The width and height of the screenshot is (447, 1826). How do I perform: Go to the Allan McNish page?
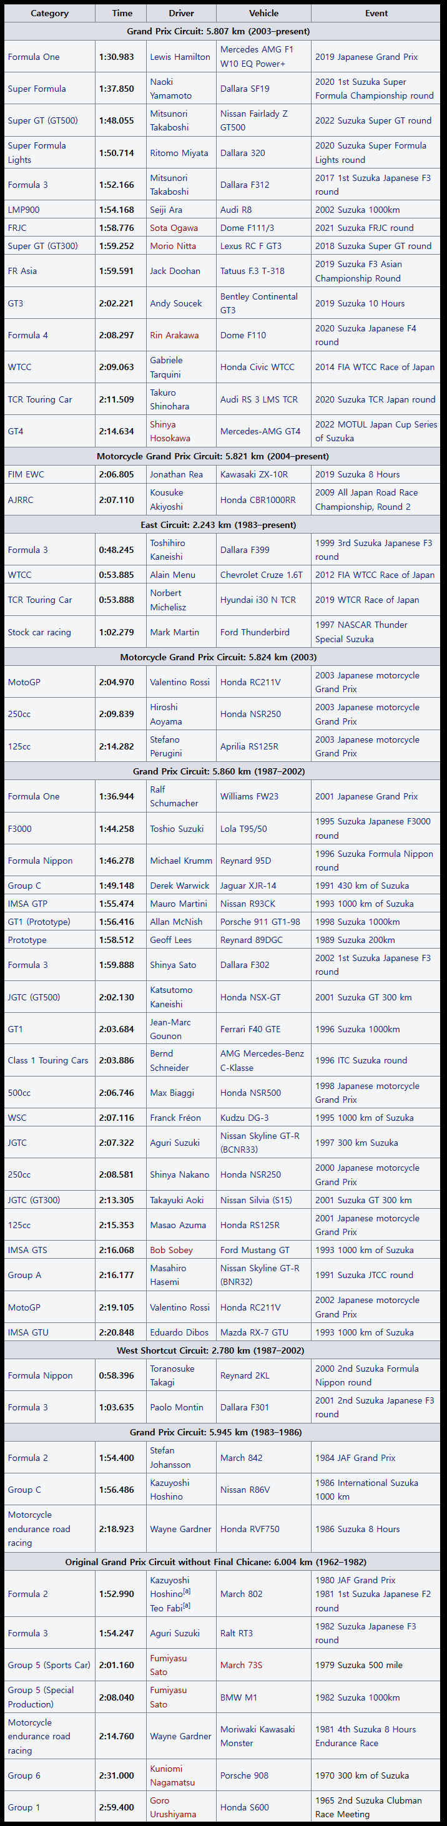pos(176,922)
